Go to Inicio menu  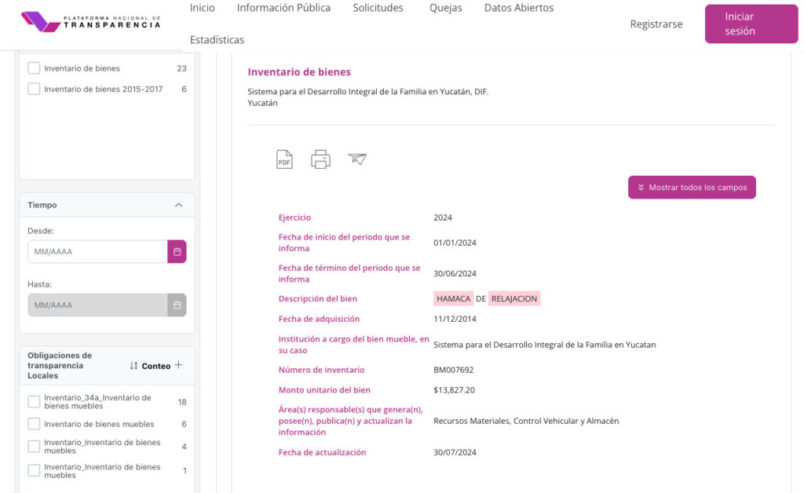(202, 8)
